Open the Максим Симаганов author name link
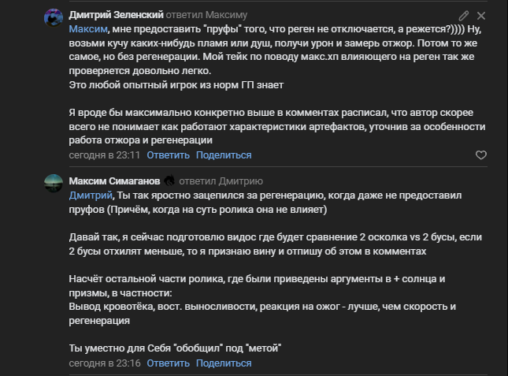Screen dimensions: 508x376 (x=114, y=181)
